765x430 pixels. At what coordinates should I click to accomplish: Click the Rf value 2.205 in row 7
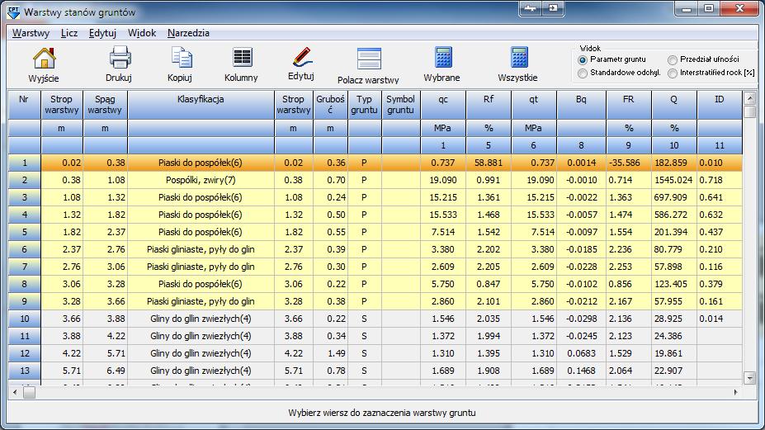(489, 267)
